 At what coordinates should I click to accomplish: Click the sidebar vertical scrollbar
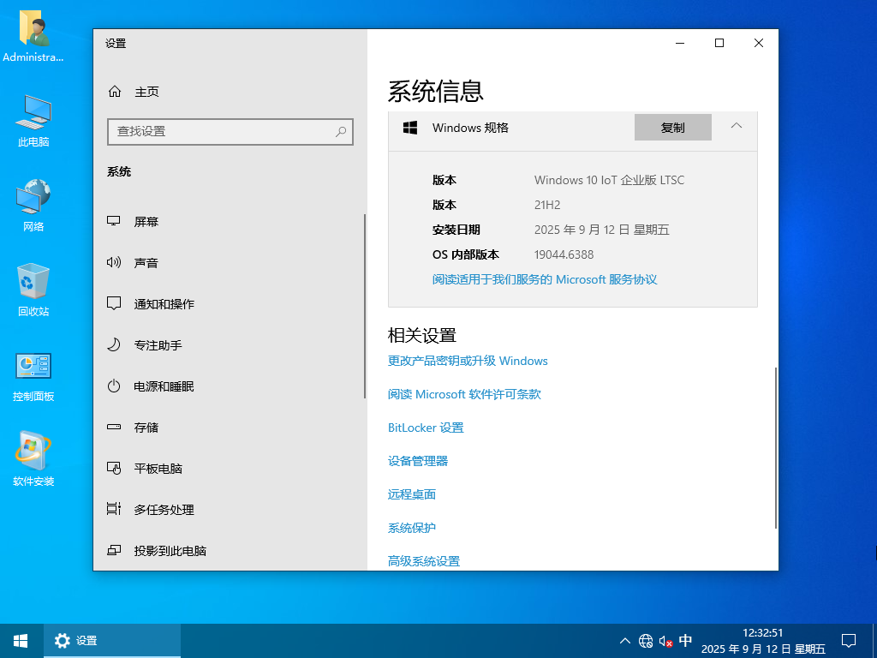coord(365,306)
